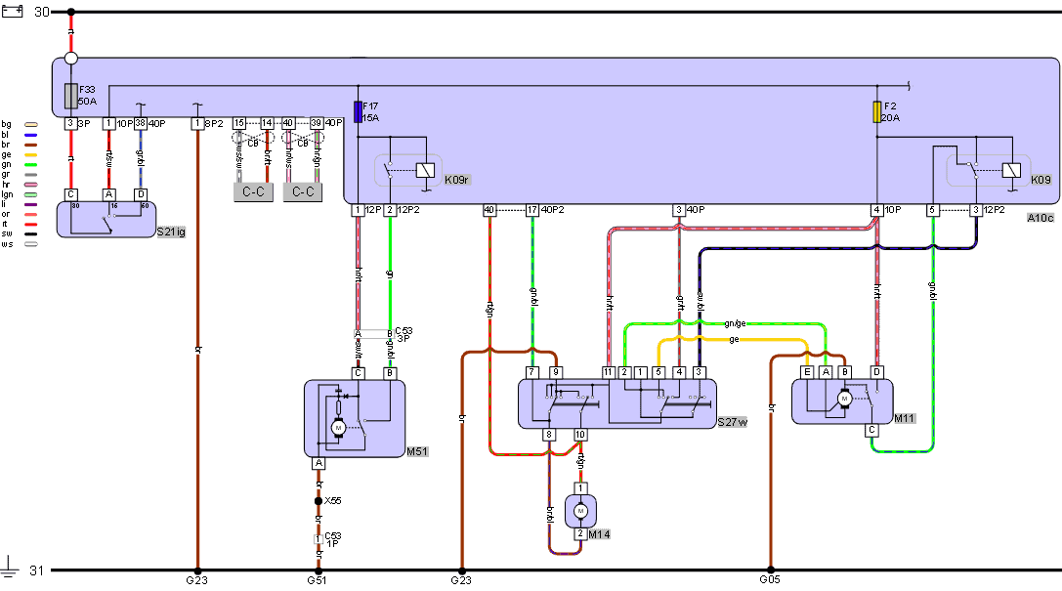Click the F33 50A fuse symbol
1062x591 pixels.
70,95
